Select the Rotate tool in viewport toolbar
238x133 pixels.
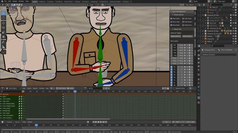pyautogui.click(x=3, y=28)
